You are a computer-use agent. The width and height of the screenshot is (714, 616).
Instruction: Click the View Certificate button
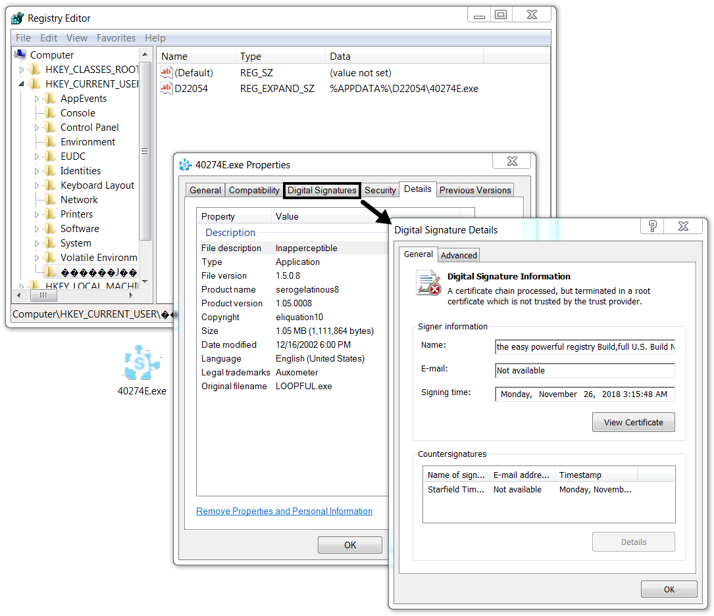(x=634, y=422)
